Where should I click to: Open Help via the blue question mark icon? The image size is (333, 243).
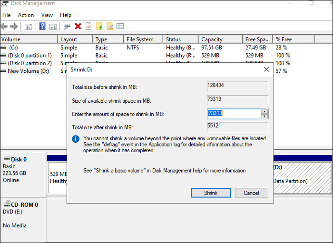[42, 27]
